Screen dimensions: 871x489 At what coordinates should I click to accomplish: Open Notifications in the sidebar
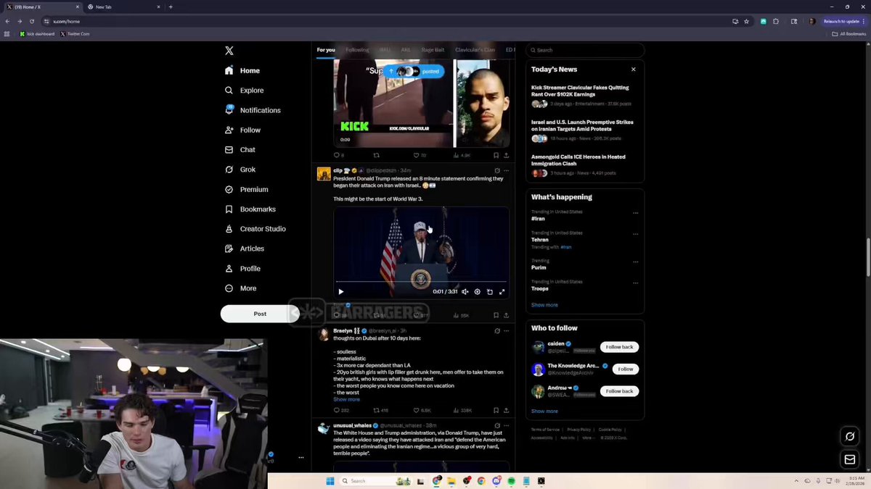click(x=253, y=110)
